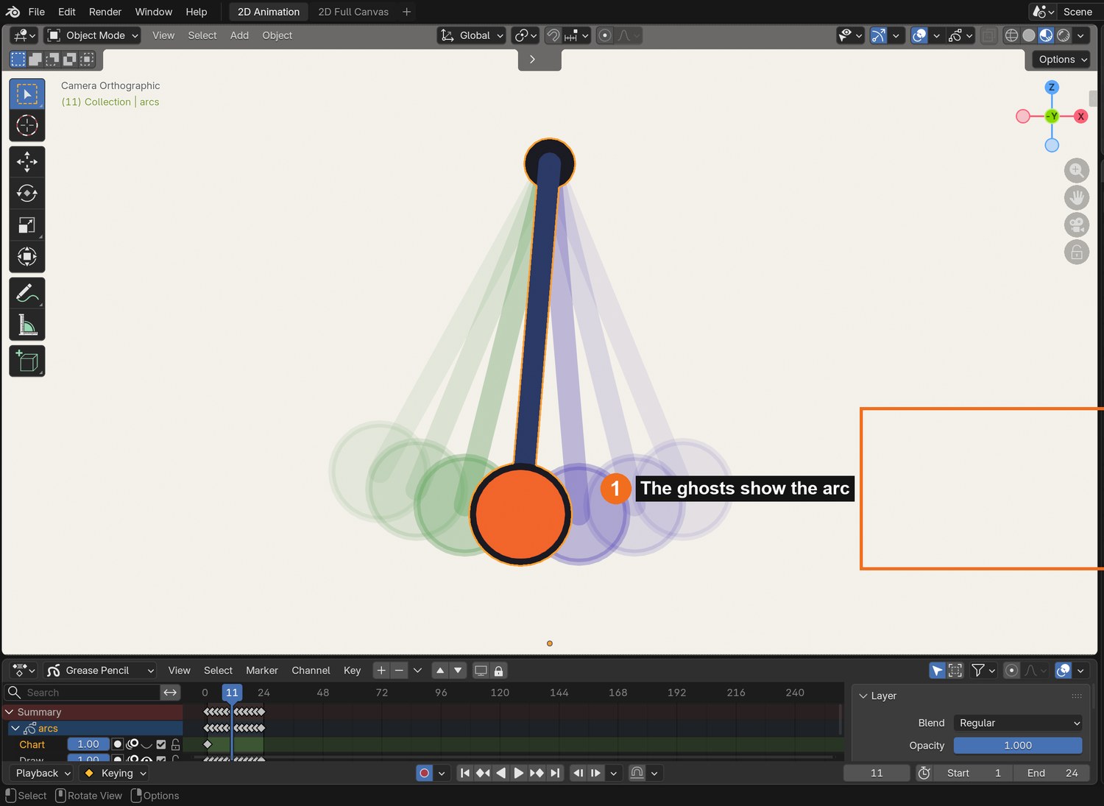Click the hand pan-view icon
1104x806 pixels.
(1076, 197)
